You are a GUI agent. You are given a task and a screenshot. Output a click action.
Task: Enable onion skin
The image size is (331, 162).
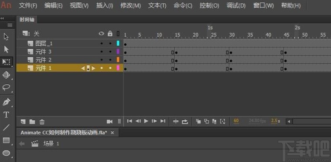(198, 121)
